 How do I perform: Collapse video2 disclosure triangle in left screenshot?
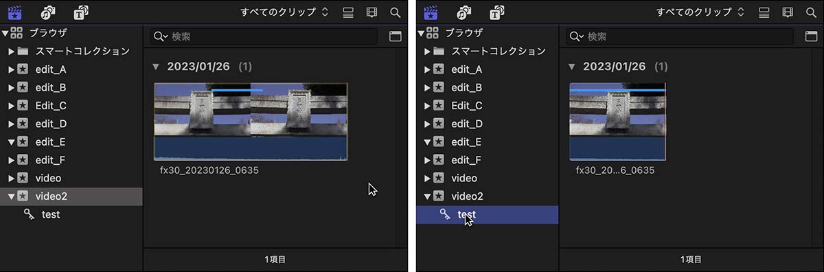click(11, 196)
